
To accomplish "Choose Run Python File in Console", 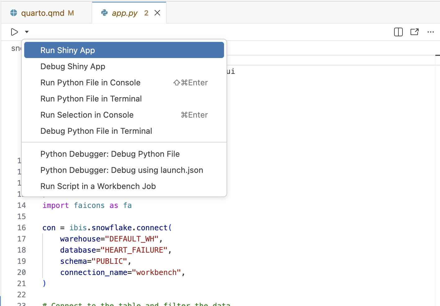I will [x=90, y=83].
